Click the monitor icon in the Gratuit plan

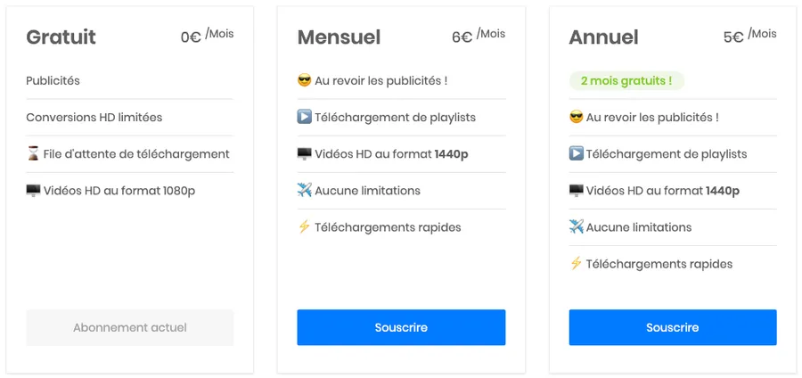point(33,190)
